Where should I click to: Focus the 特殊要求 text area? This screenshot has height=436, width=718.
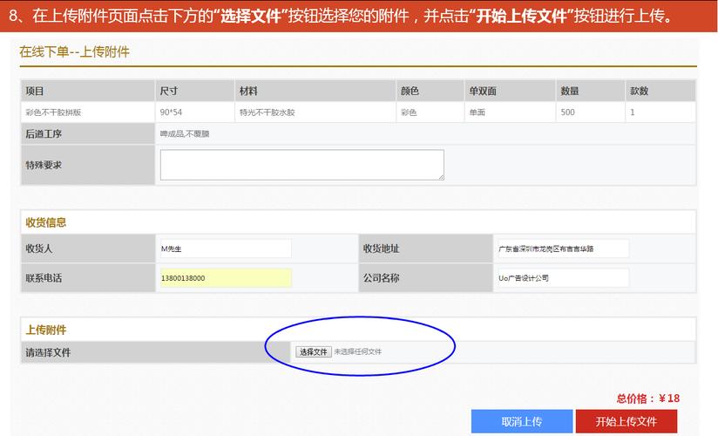click(301, 165)
